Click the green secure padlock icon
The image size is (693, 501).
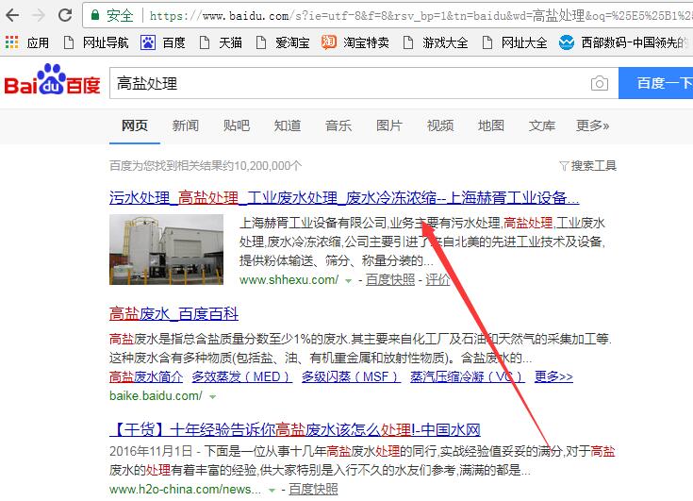[x=94, y=15]
